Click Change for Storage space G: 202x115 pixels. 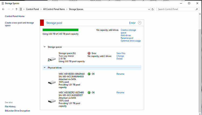tap(120, 56)
